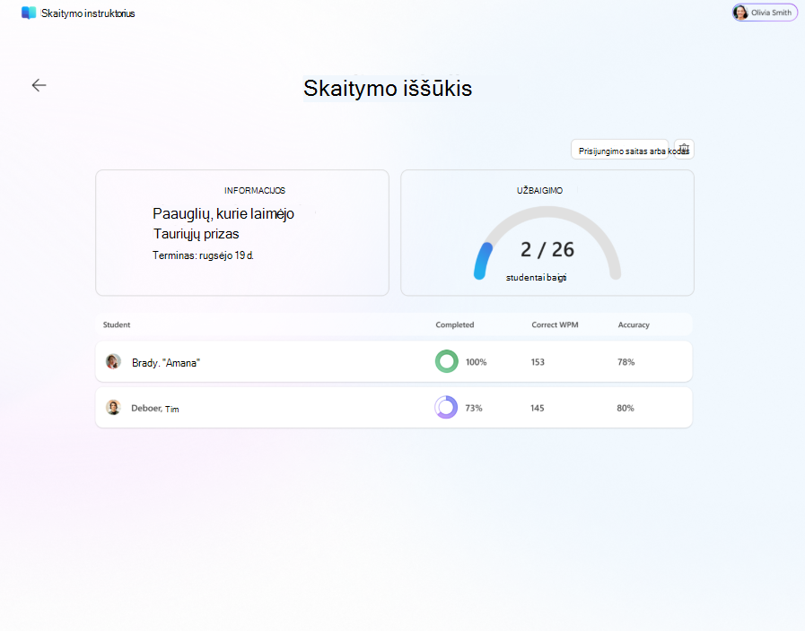Viewport: 805px width, 631px height.
Task: Click Deboer Tim's avatar
Action: (113, 408)
